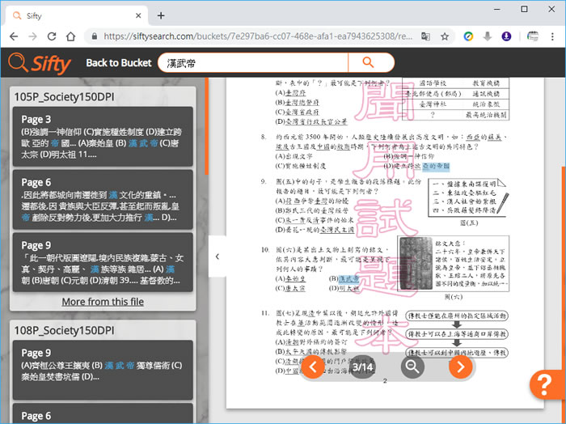
Task: Reload the page in the browser
Action: point(53,36)
